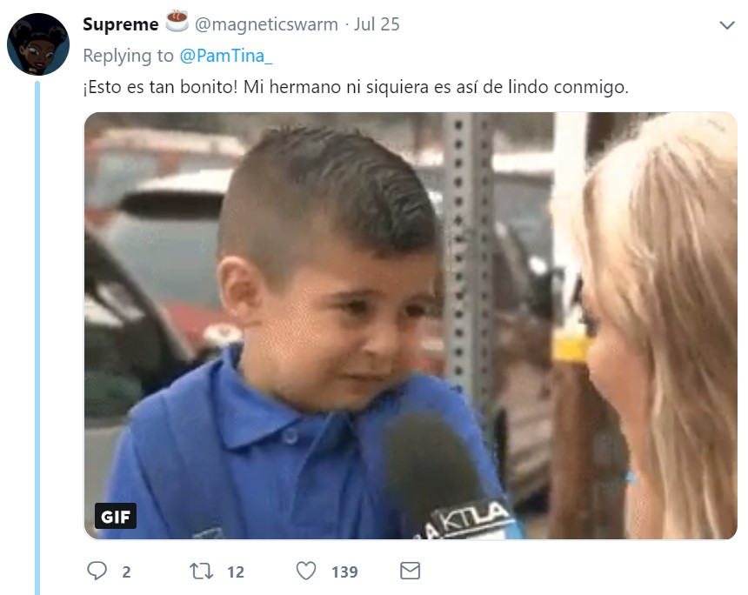Click the coffee cup emoji beside Supreme
The height and width of the screenshot is (595, 748).
coord(177,22)
